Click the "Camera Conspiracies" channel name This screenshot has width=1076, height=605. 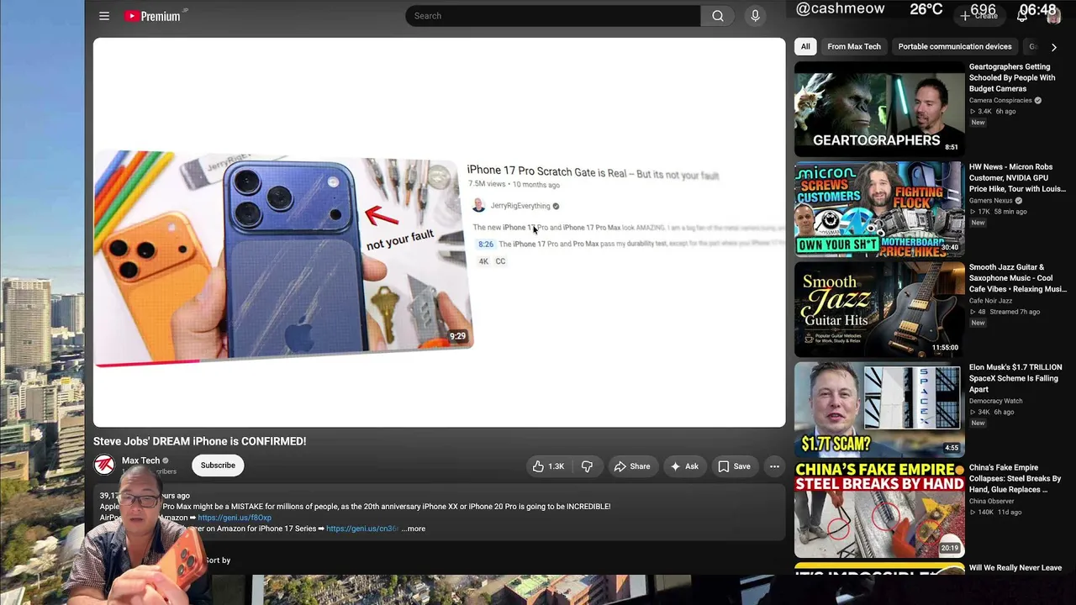click(x=1000, y=101)
